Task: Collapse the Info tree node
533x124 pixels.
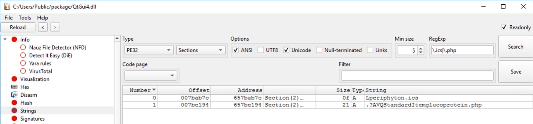Action: pyautogui.click(x=5, y=40)
